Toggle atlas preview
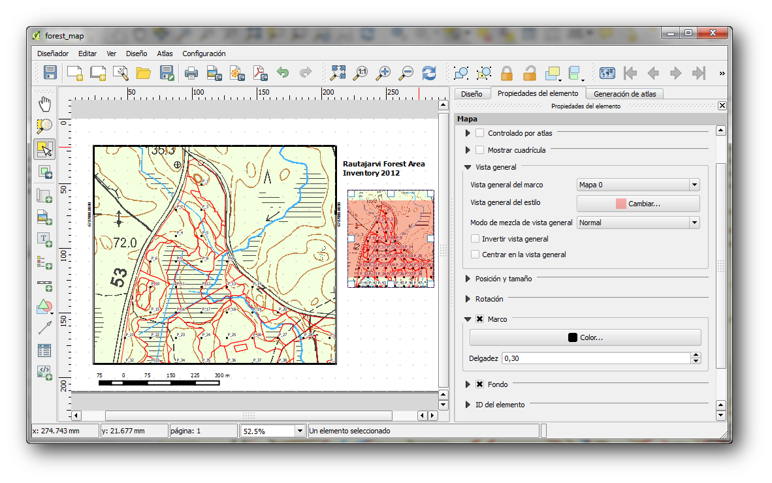This screenshot has width=772, height=483. pyautogui.click(x=607, y=73)
